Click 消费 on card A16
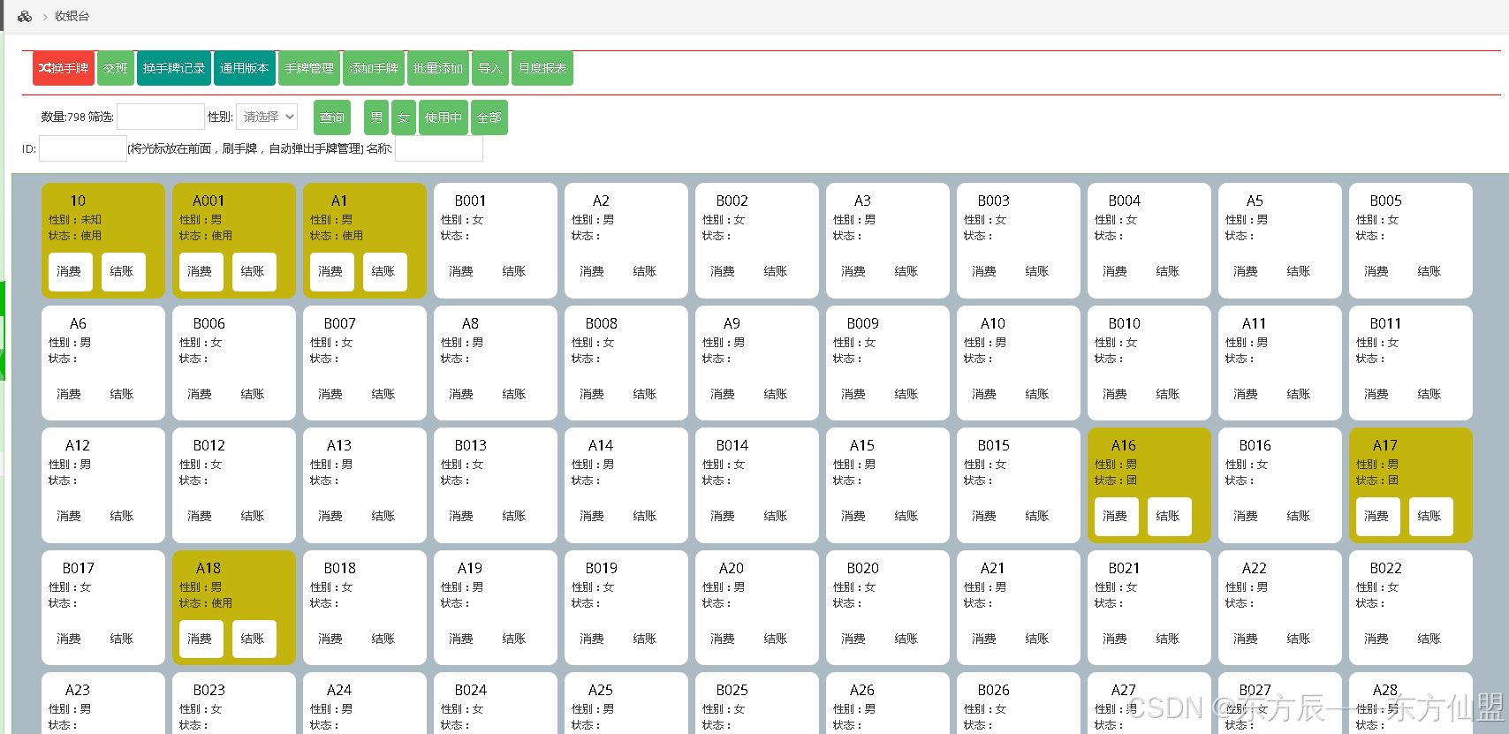 [1115, 516]
